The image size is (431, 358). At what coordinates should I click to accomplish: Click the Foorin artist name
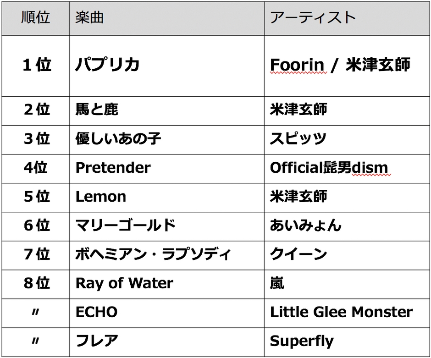click(297, 66)
